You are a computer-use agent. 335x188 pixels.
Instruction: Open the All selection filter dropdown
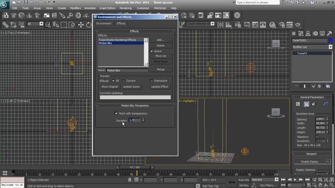click(41, 24)
